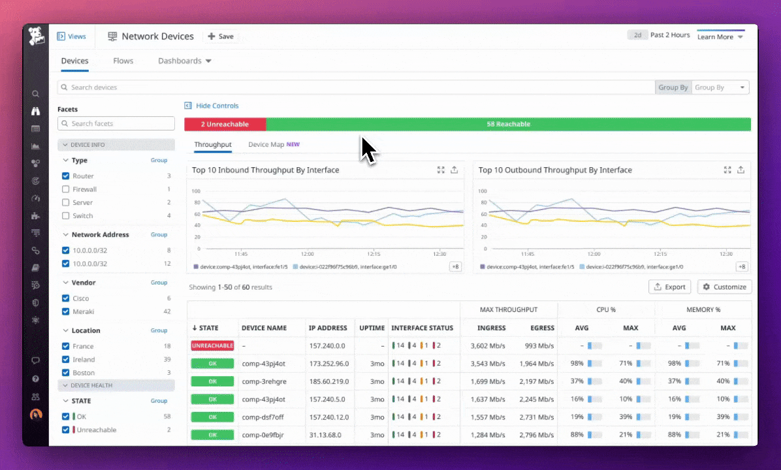Click the 2d time shortcut badge

(x=637, y=35)
